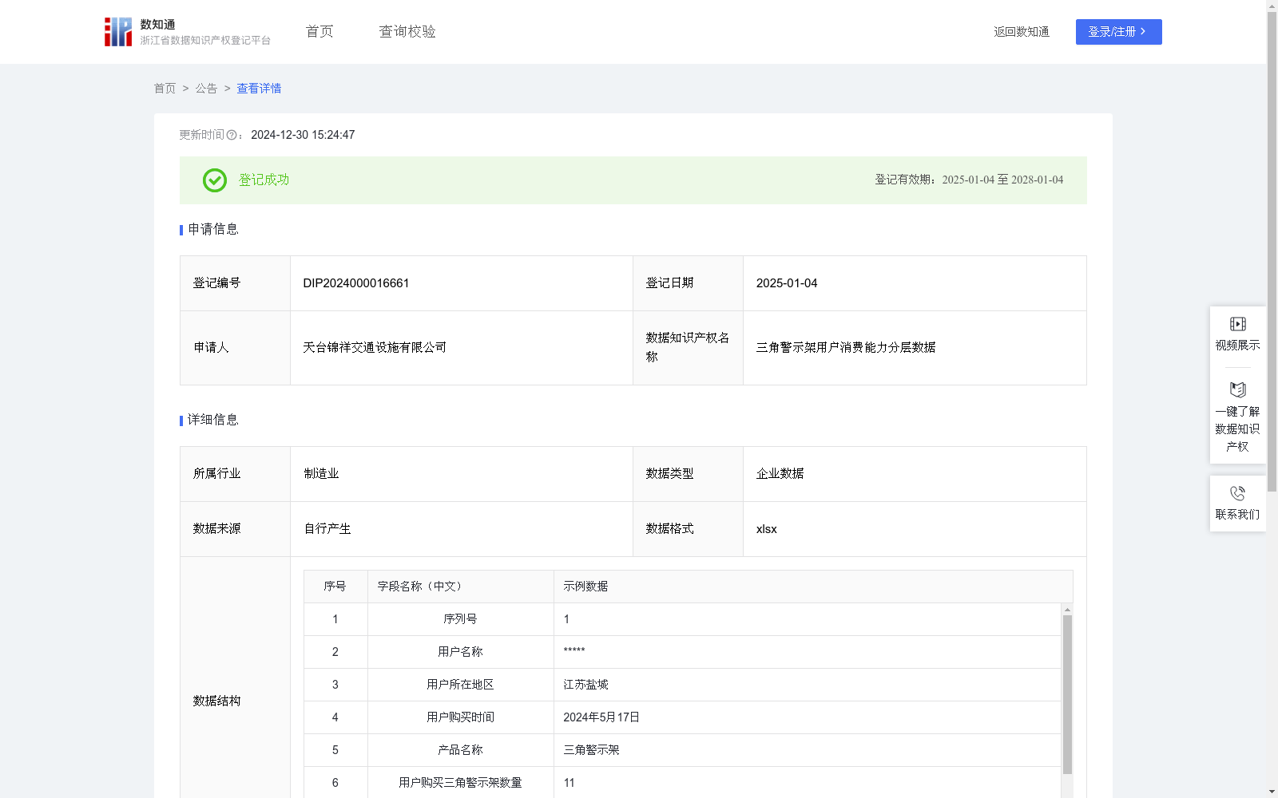
Task: Click the table scrollbar up arrow
Action: (1067, 610)
